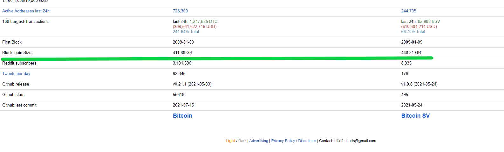Select the 66.70% Total value

(x=413, y=31)
